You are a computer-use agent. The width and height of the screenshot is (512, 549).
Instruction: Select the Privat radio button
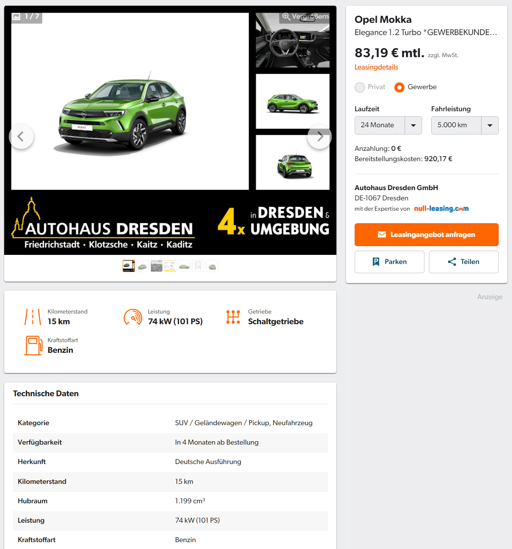pyautogui.click(x=360, y=87)
